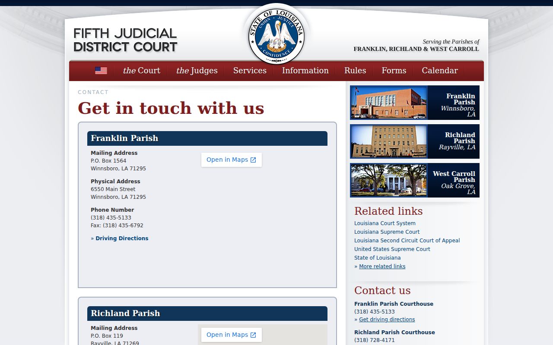553x345 pixels.
Task: Click the Richland Parish section header
Action: (207, 314)
